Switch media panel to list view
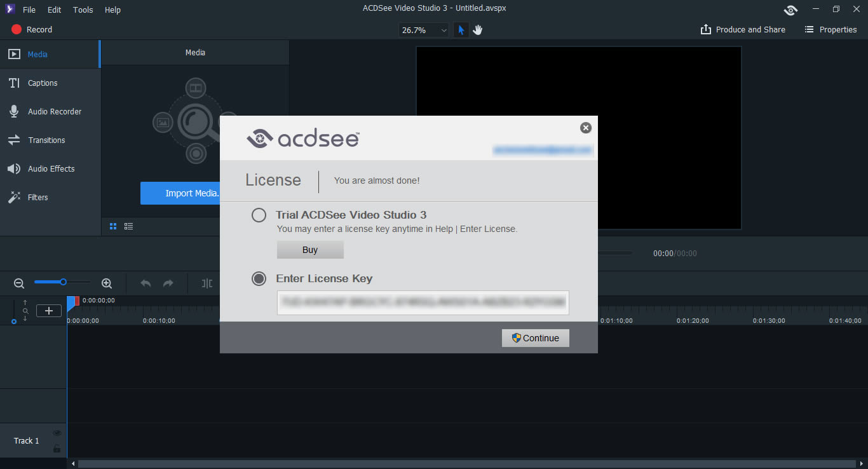Viewport: 868px width, 469px height. pos(129,226)
